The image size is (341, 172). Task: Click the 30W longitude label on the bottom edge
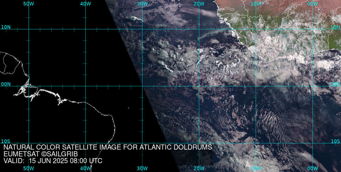[142, 168]
